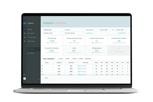Expand the P1 heat map row chevron

click(92, 69)
